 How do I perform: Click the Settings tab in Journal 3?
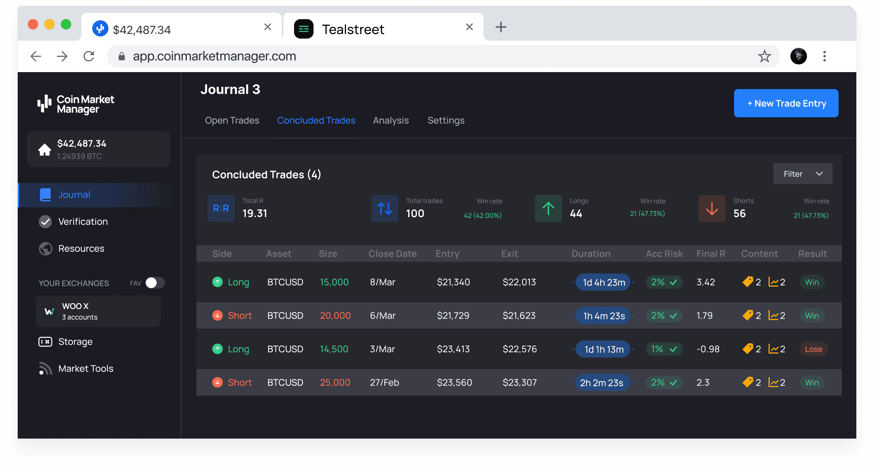pos(446,121)
